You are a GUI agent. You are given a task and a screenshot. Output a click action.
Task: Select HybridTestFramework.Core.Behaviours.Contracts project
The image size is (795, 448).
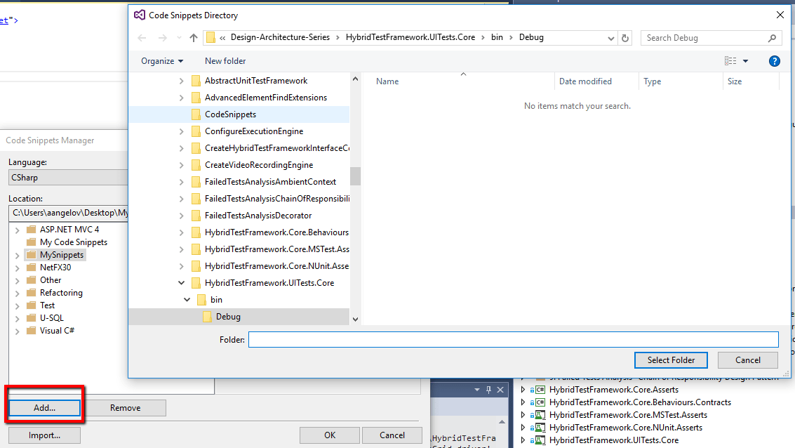tap(640, 402)
